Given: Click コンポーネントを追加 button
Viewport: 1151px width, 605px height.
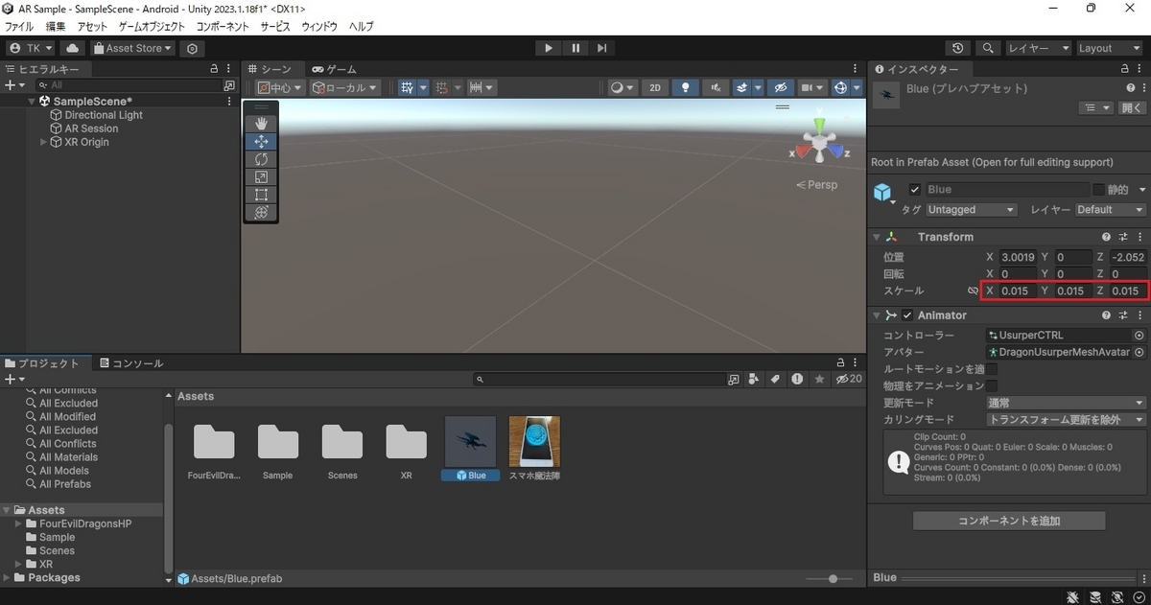Looking at the screenshot, I should coord(1009,521).
